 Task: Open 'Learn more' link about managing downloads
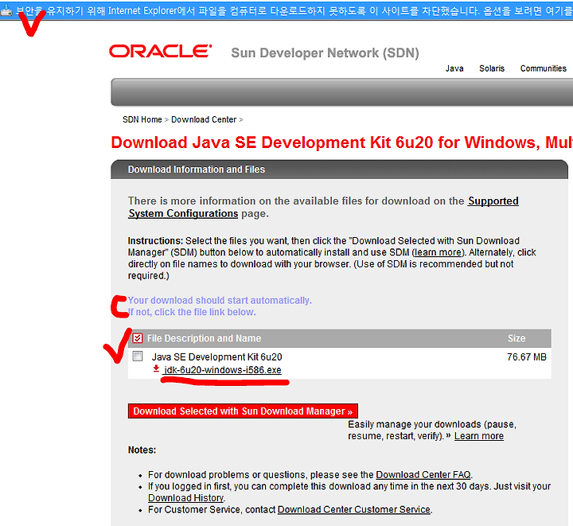click(x=479, y=436)
